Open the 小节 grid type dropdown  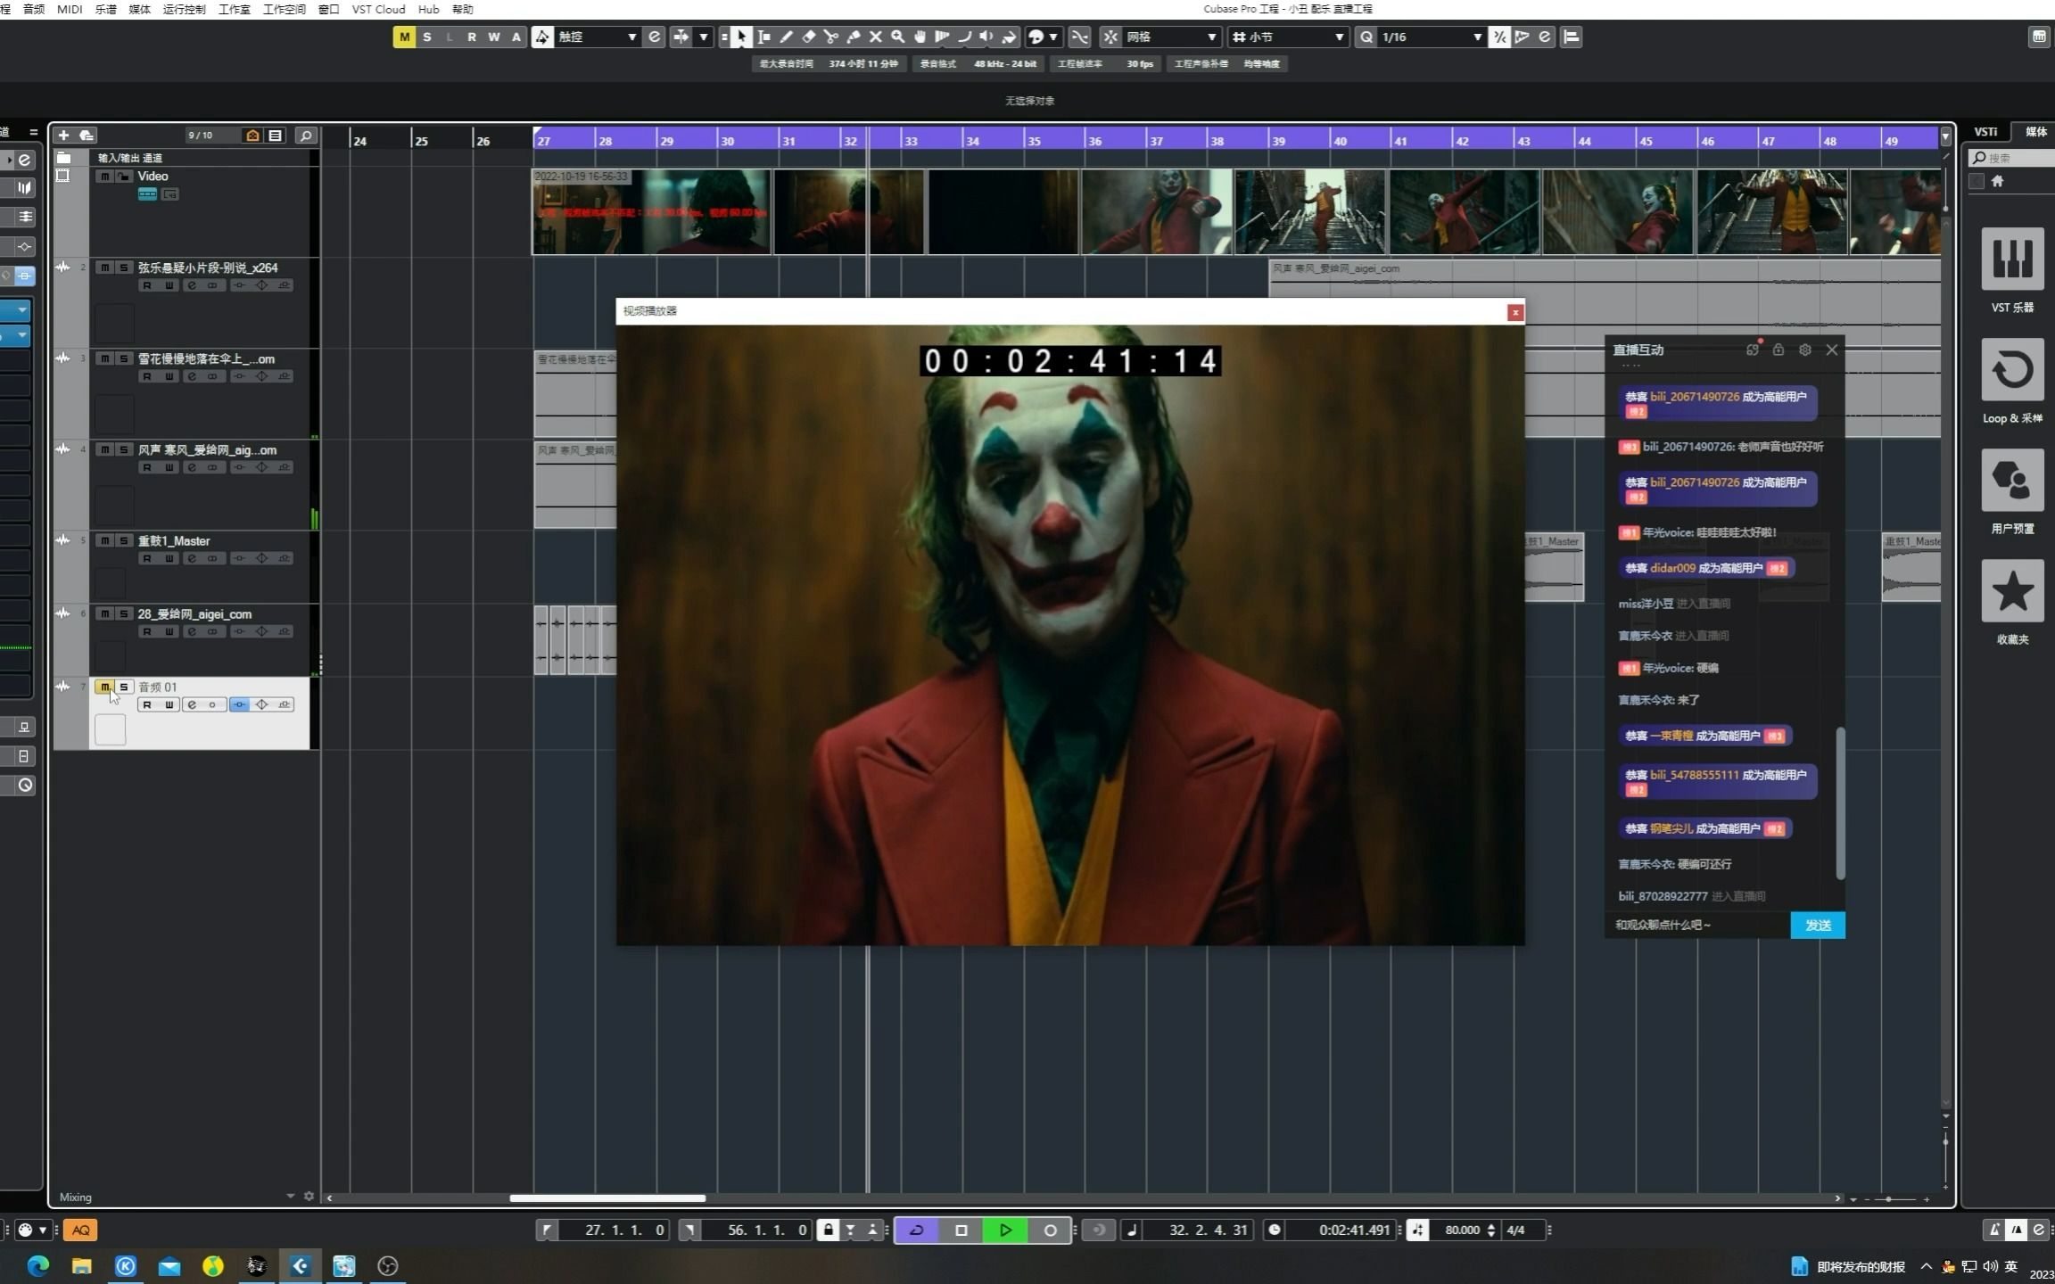1289,37
